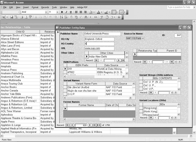Click the Bold formatting button
This screenshot has width=196, height=142.
pyautogui.click(x=61, y=12)
